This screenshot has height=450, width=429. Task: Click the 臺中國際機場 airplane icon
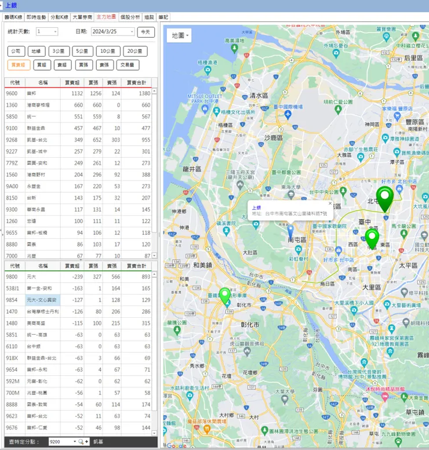(x=288, y=115)
